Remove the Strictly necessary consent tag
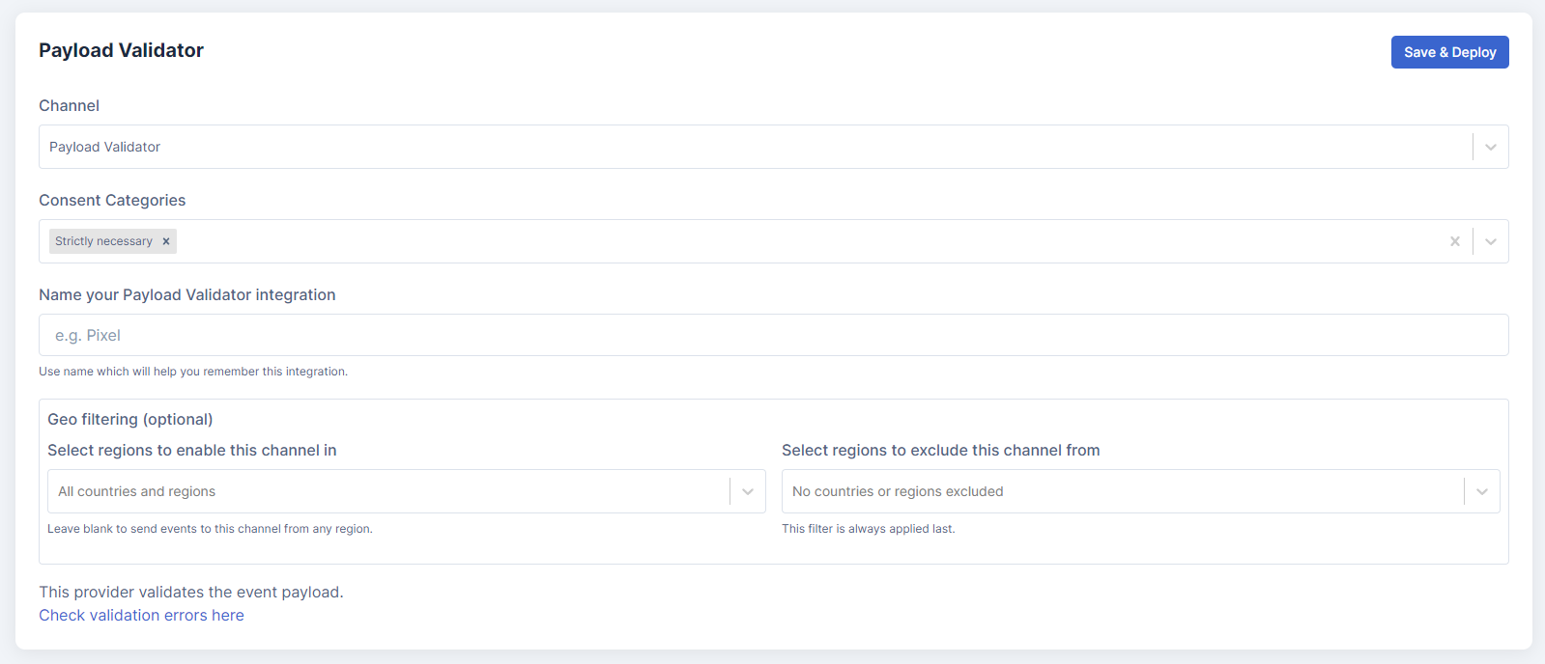Image resolution: width=1545 pixels, height=664 pixels. [x=166, y=241]
